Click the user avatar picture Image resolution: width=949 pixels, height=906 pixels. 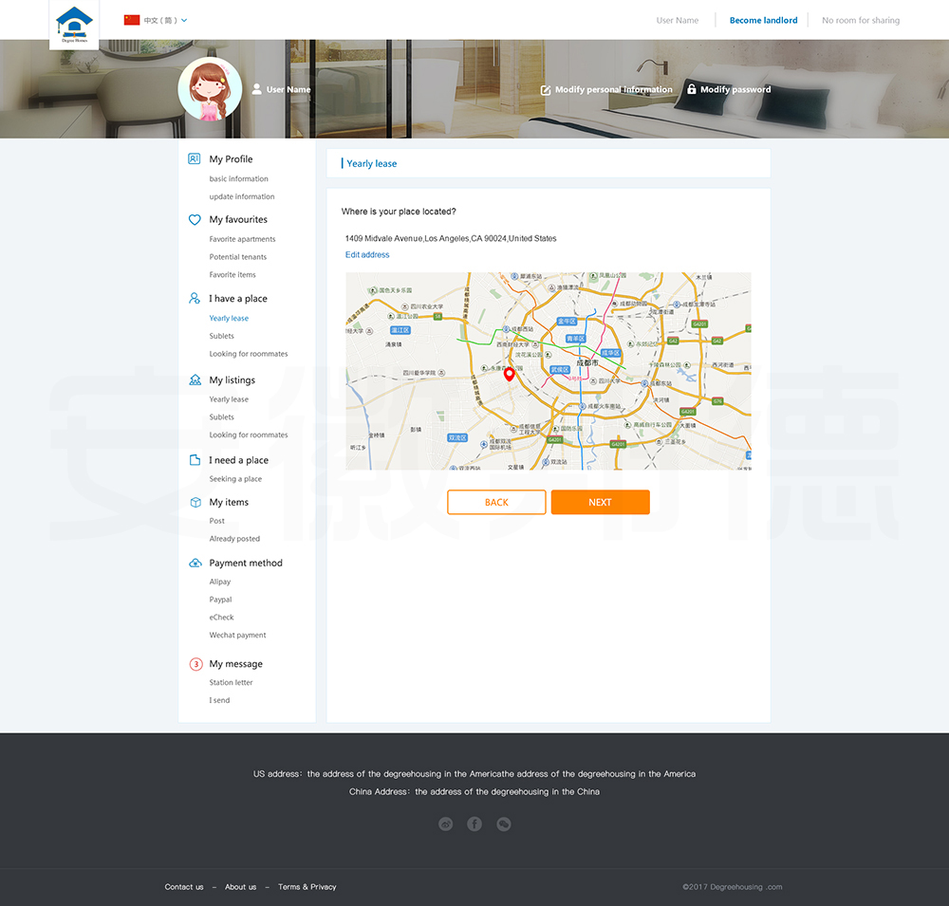(x=210, y=89)
